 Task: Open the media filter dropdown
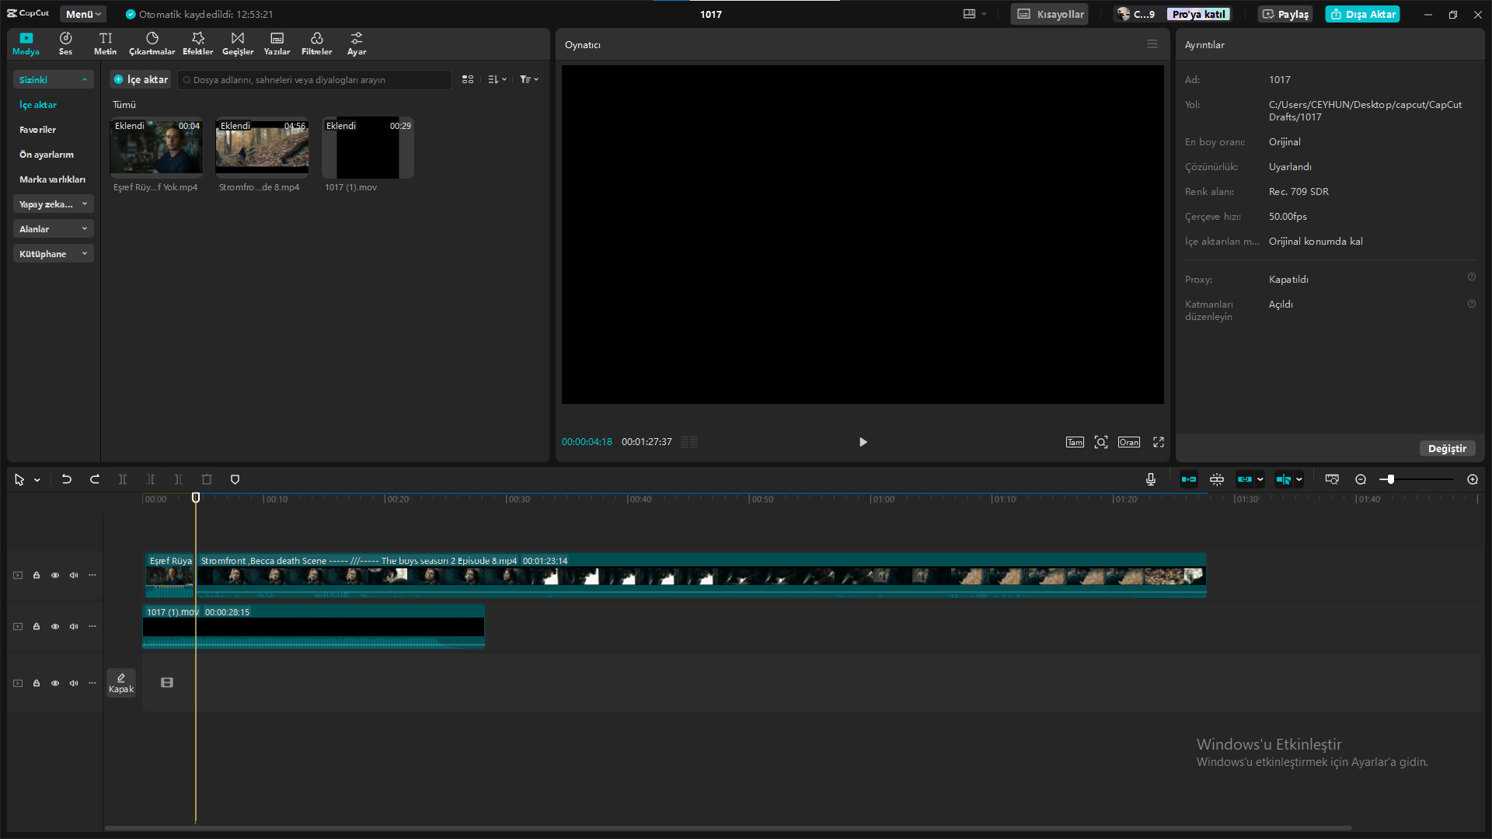(529, 79)
